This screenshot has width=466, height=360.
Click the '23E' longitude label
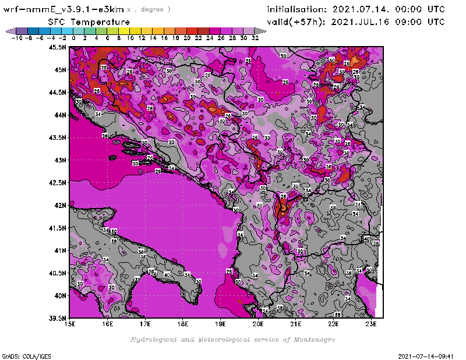[371, 324]
